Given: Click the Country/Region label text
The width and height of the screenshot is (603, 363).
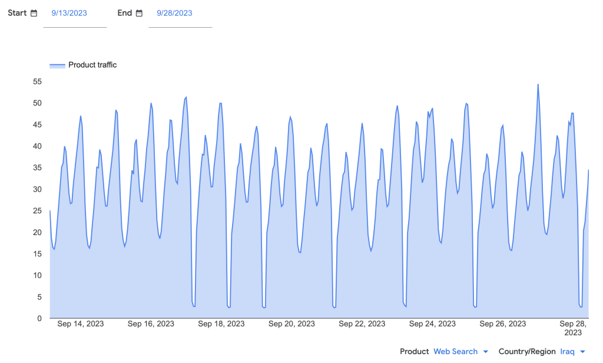Looking at the screenshot, I should (x=527, y=351).
